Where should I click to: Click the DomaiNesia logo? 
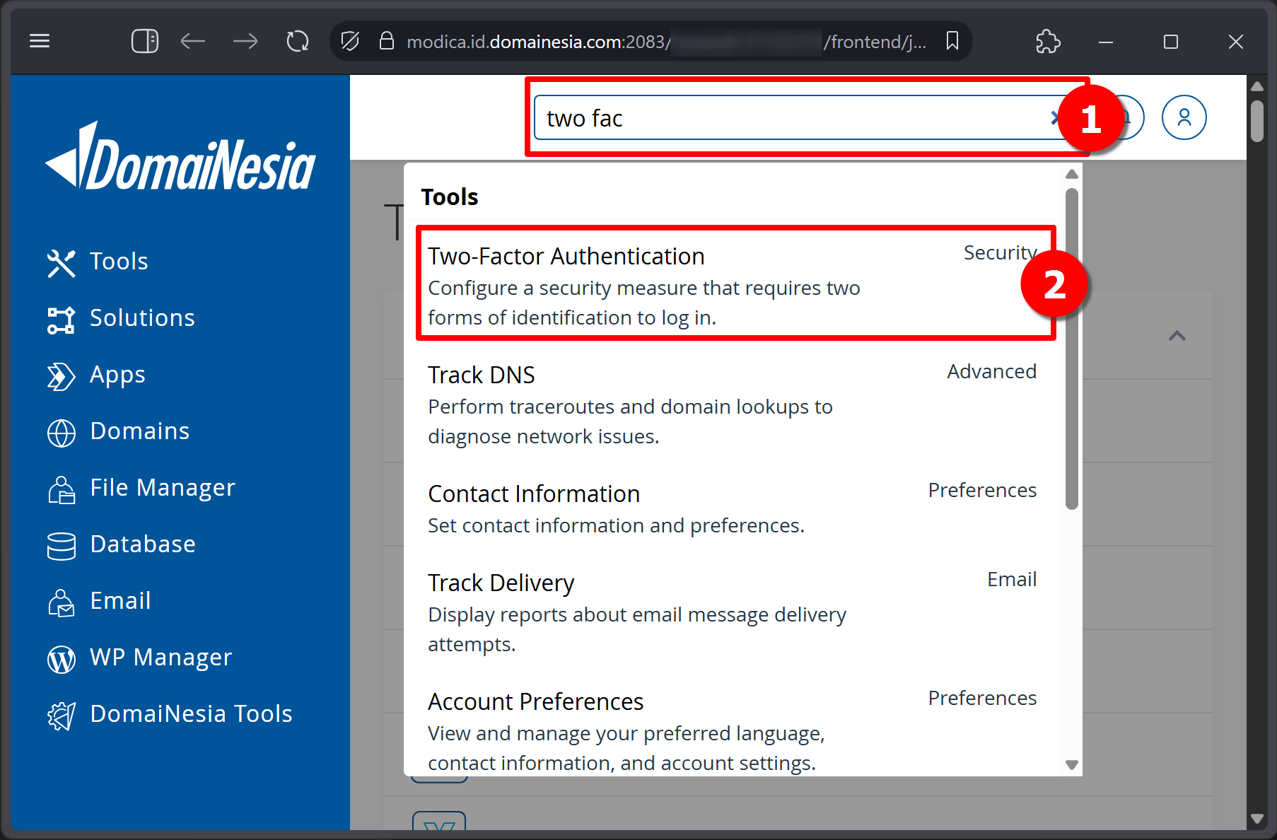(180, 156)
